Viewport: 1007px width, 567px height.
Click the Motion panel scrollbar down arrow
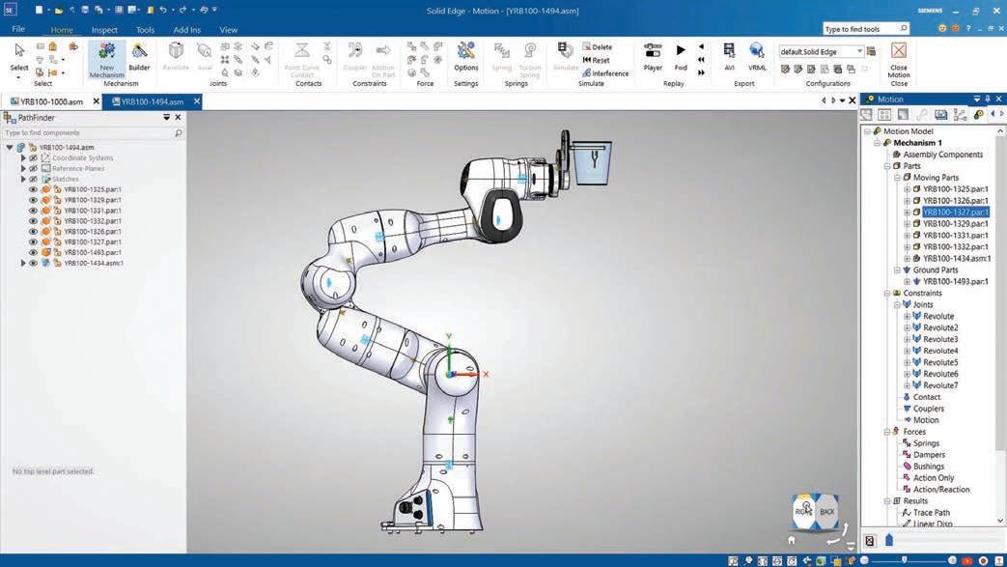click(1000, 521)
